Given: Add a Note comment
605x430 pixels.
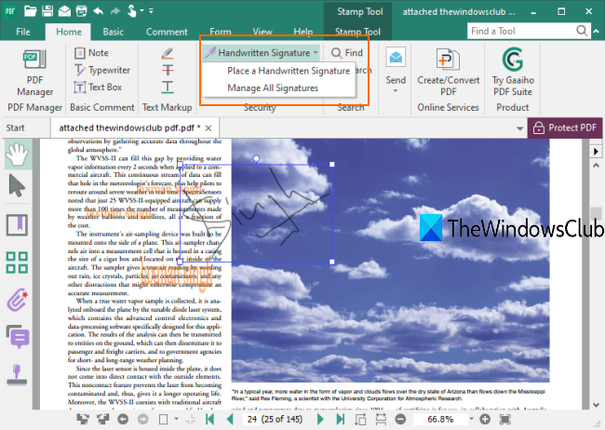Looking at the screenshot, I should point(92,52).
